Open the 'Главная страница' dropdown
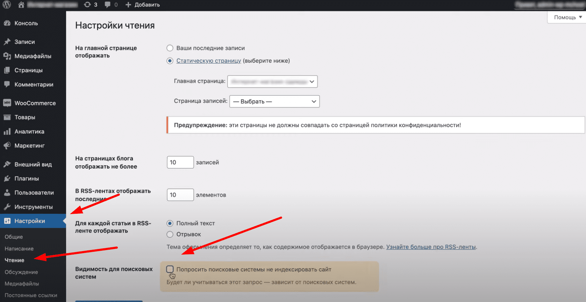586x302 pixels. [x=272, y=82]
